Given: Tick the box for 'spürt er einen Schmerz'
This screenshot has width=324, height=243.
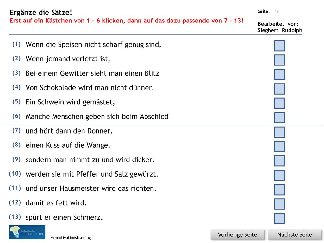Looking at the screenshot, I should 280,218.
